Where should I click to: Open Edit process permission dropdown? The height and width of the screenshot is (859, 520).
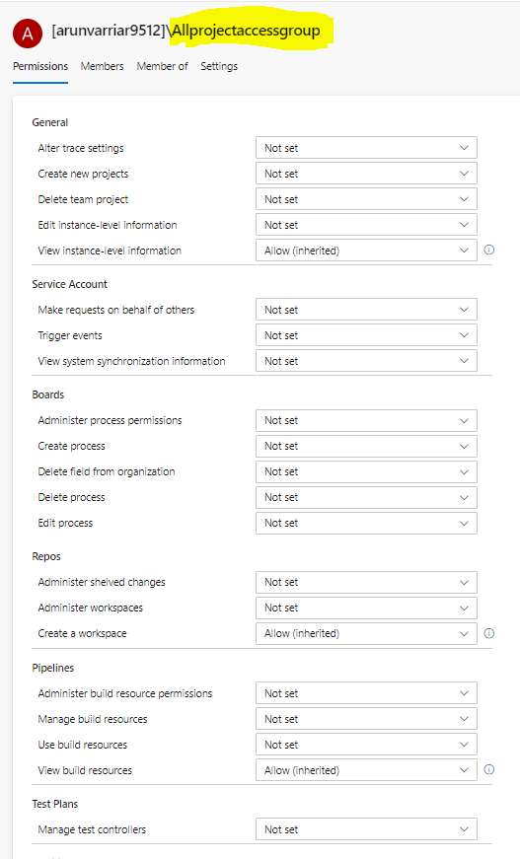click(367, 523)
